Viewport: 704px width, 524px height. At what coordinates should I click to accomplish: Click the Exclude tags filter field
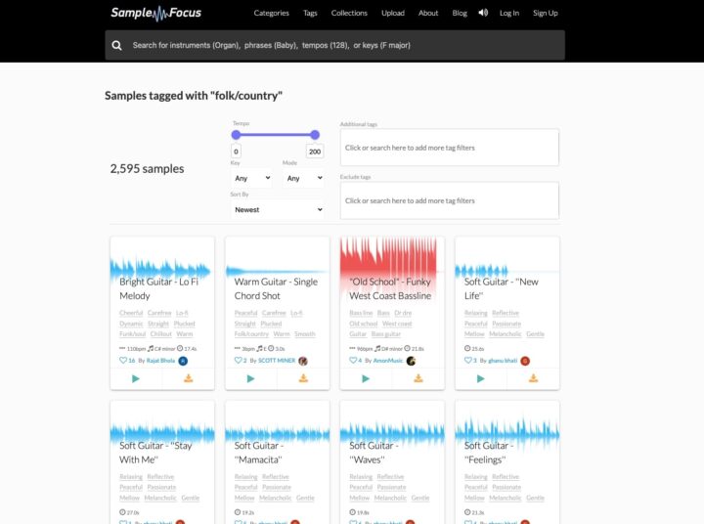(x=449, y=200)
